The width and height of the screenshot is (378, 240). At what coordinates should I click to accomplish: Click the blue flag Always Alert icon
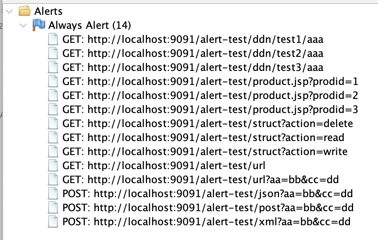tap(39, 25)
